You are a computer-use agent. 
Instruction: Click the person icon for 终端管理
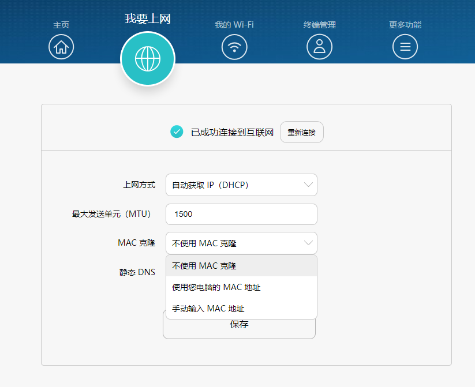click(319, 47)
